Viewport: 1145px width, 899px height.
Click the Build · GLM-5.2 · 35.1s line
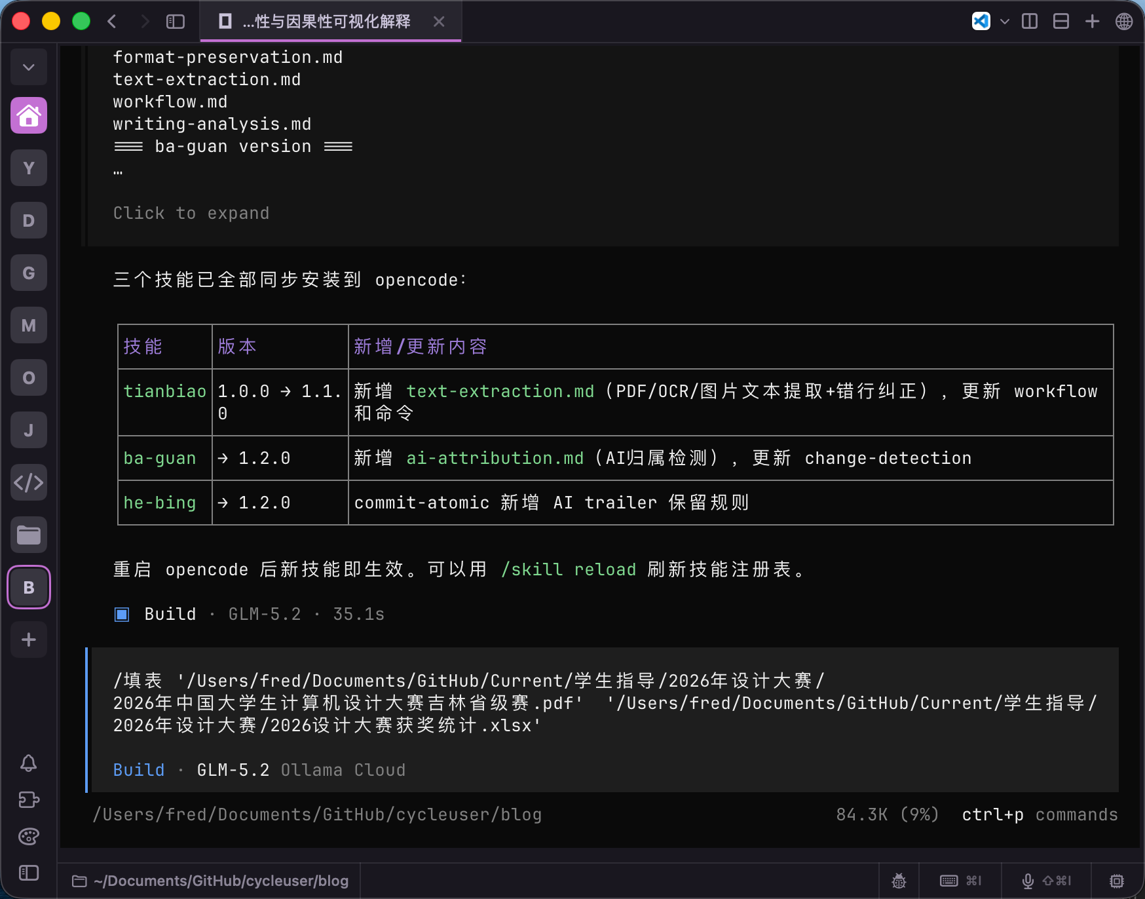(x=250, y=614)
